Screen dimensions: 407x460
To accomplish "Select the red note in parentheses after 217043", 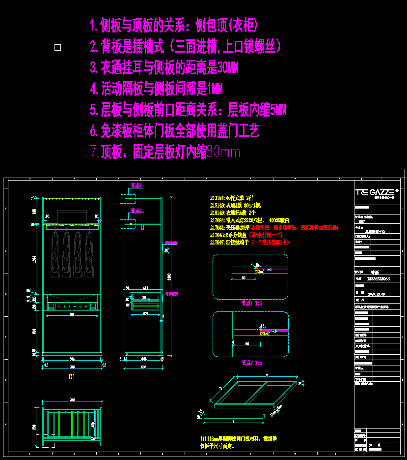I will point(266,235).
